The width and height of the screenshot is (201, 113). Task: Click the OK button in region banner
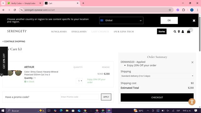[169, 20]
